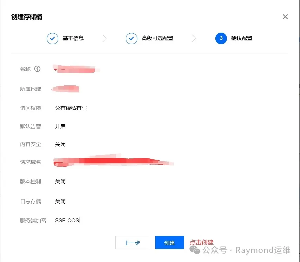Click the 关闭 value of 日志存储
Screen dimensions: 300x262
[x=60, y=201]
